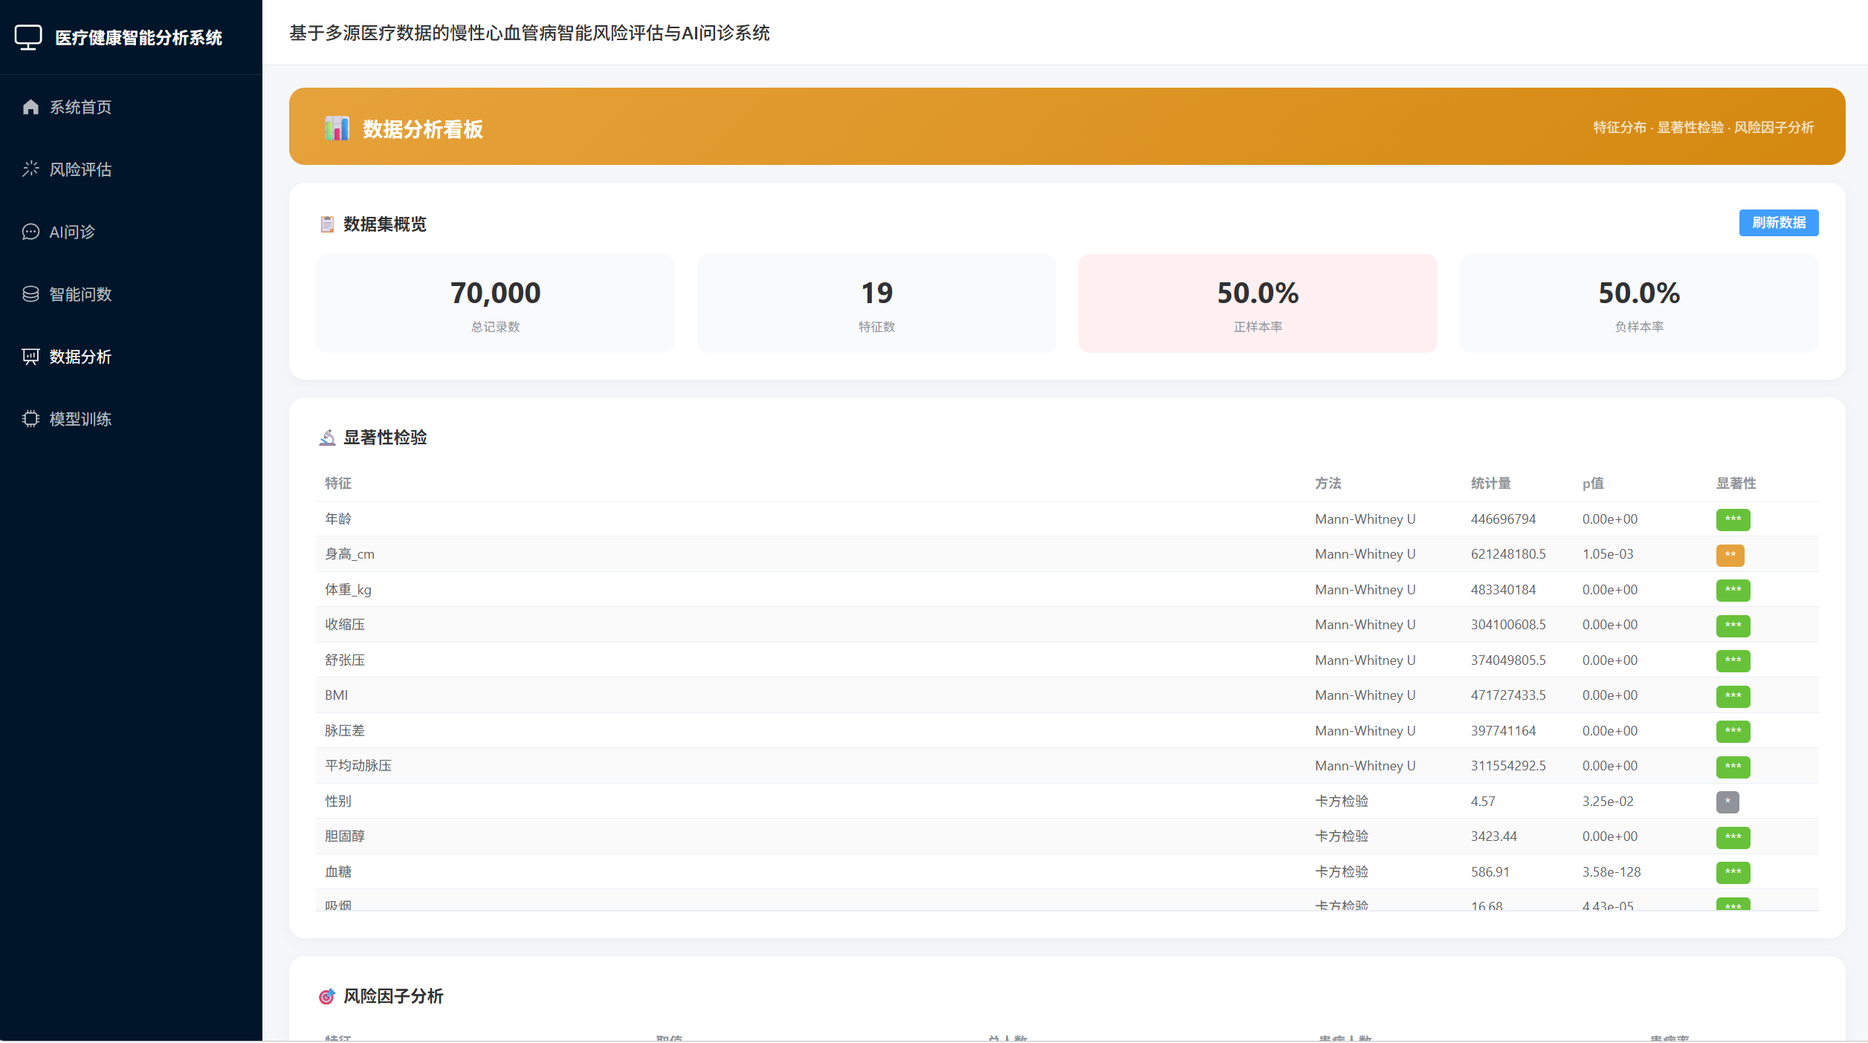Click the 50.0% 负样本率 card
Viewport: 1868px width, 1043px height.
(x=1639, y=303)
